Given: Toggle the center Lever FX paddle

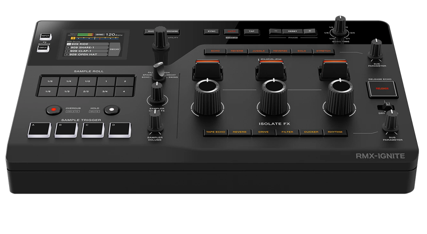Looking at the screenshot, I should point(271,70).
